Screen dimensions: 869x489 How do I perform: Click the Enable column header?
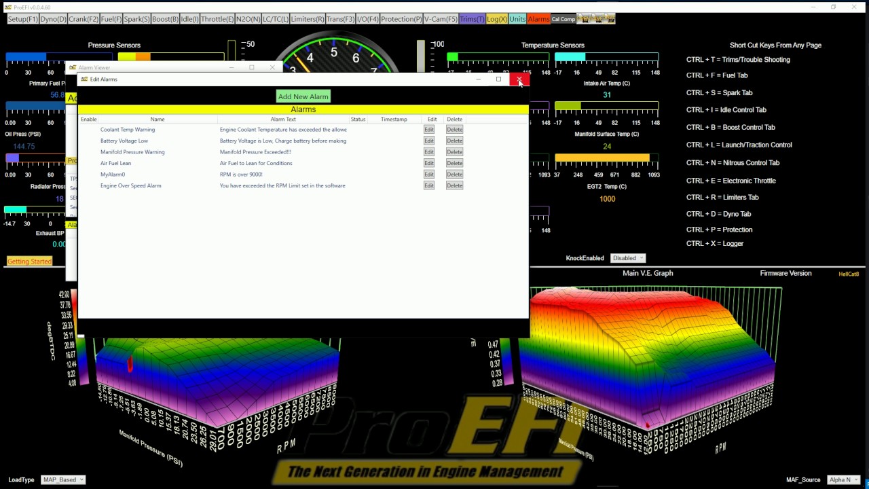point(89,120)
